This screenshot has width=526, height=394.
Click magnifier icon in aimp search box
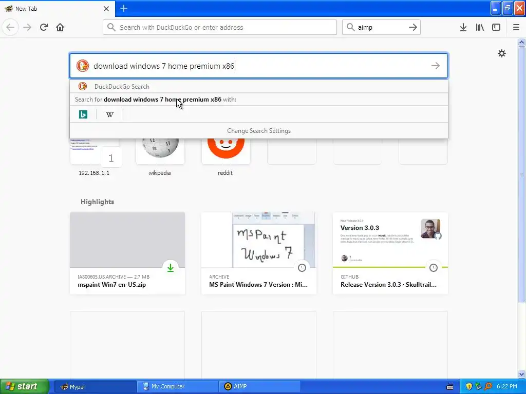[350, 27]
